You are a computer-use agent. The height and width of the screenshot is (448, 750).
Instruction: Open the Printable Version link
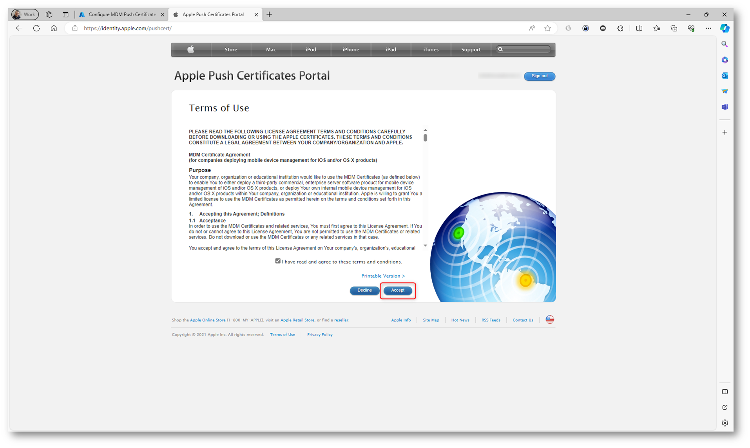click(383, 276)
